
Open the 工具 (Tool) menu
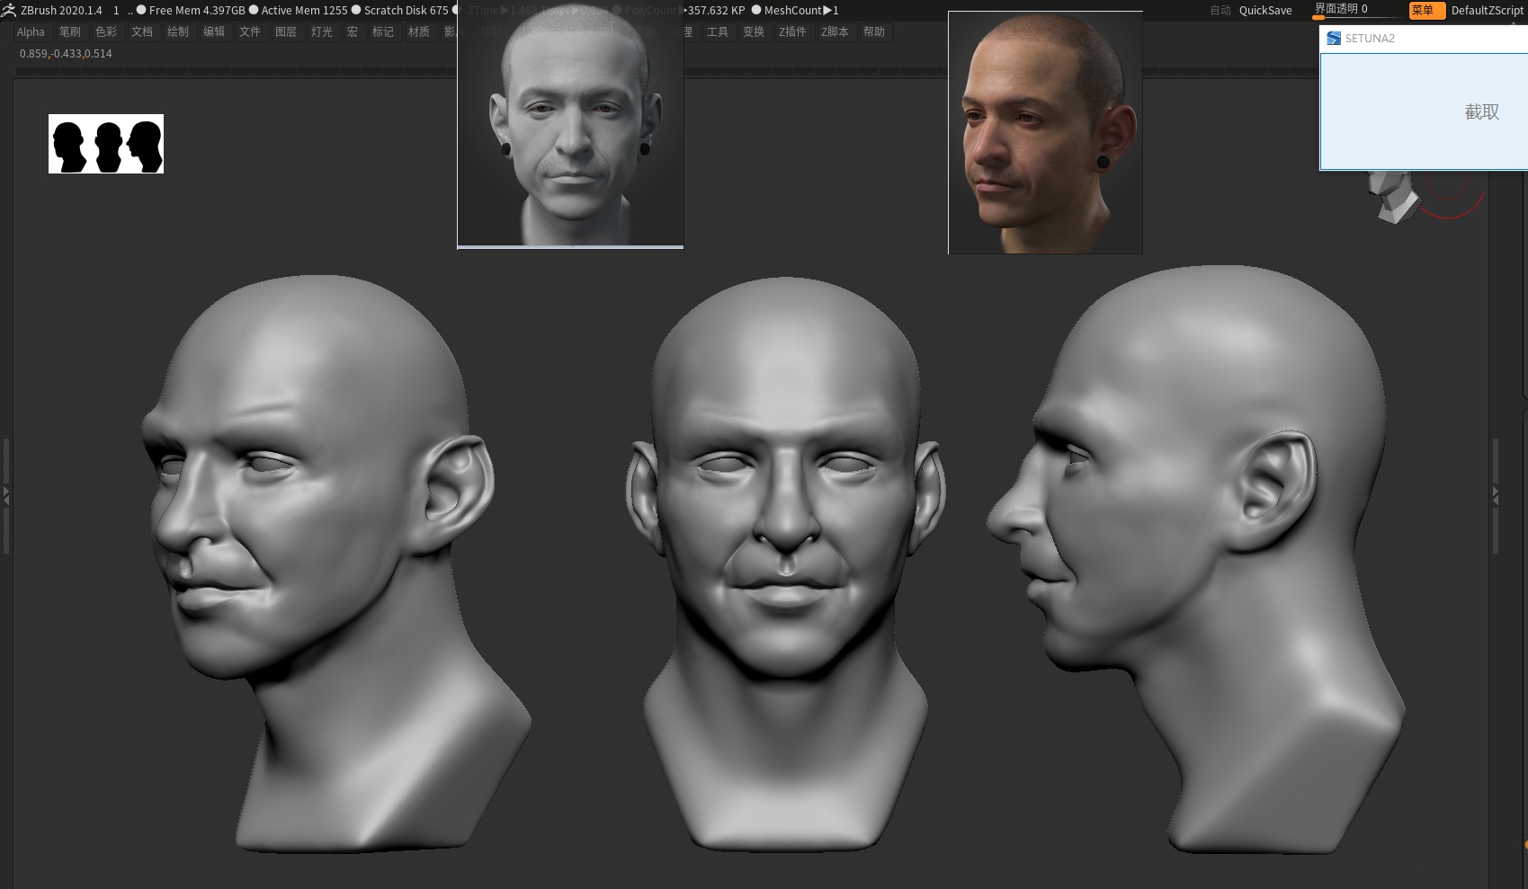coord(718,32)
